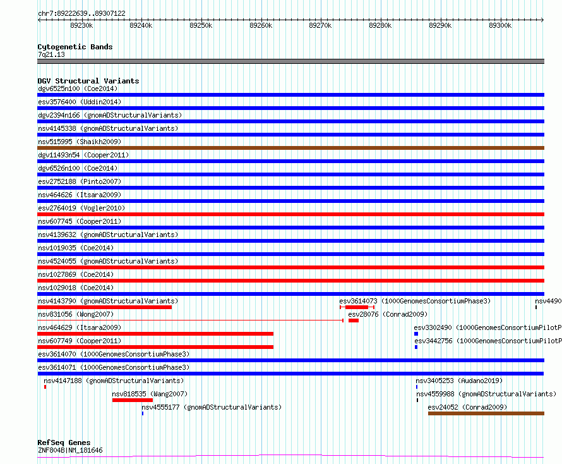
Task: Select nsv1019035 (Coe2014) variant label
Action: click(76, 248)
